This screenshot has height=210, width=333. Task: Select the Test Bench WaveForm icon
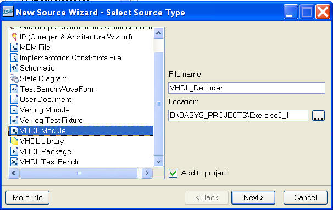(14, 89)
